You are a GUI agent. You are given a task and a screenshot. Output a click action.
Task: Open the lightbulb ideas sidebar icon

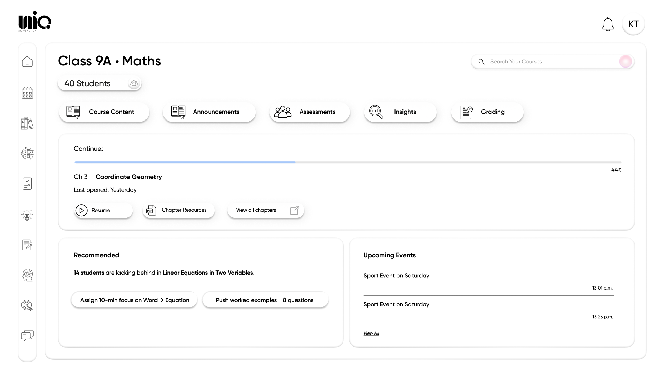(x=27, y=215)
